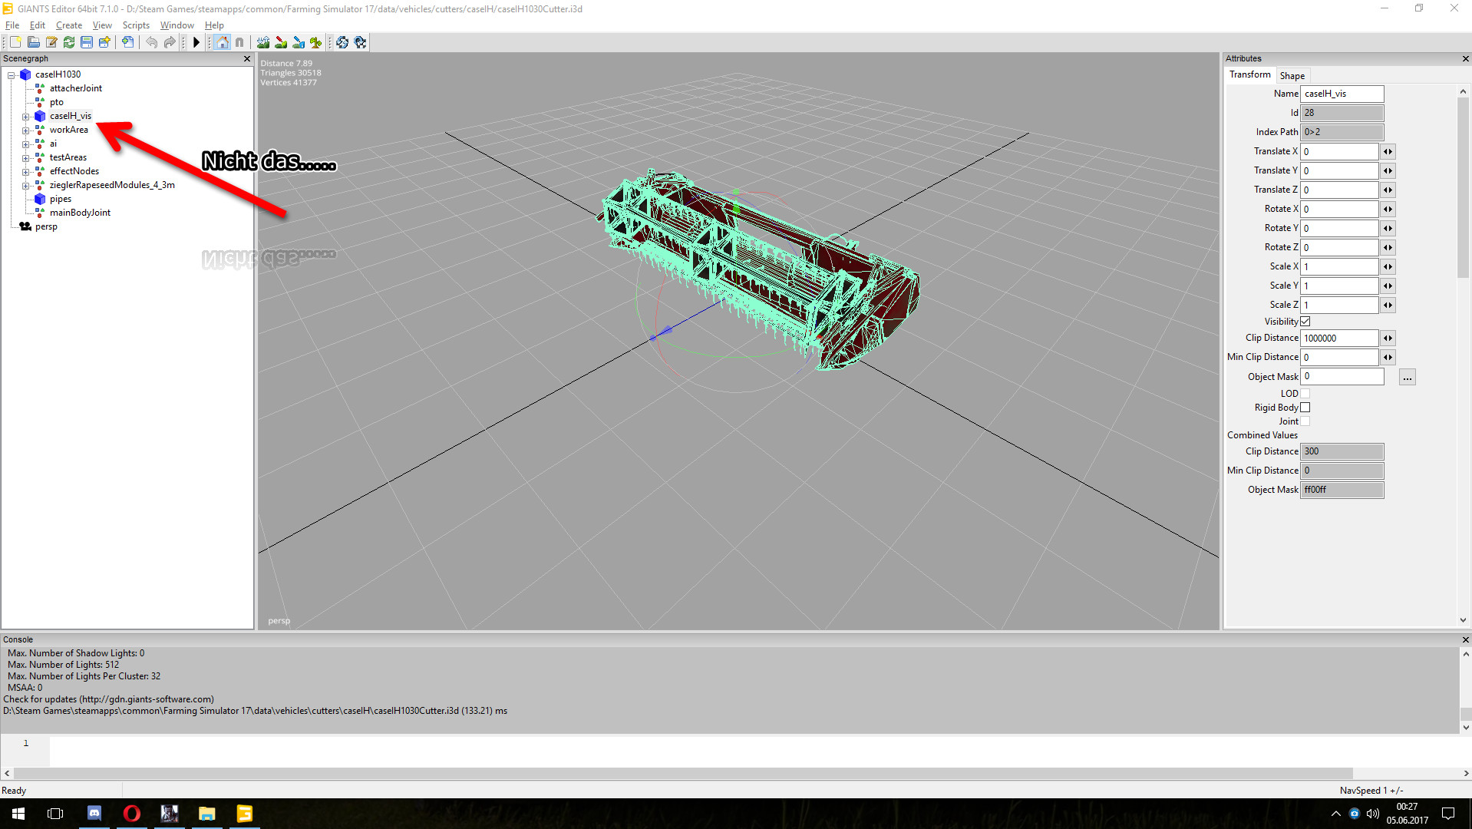Open Opera browser from the taskbar
Image resolution: width=1472 pixels, height=829 pixels.
click(x=131, y=813)
